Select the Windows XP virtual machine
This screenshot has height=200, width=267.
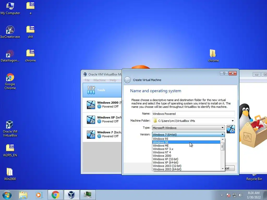(x=102, y=120)
